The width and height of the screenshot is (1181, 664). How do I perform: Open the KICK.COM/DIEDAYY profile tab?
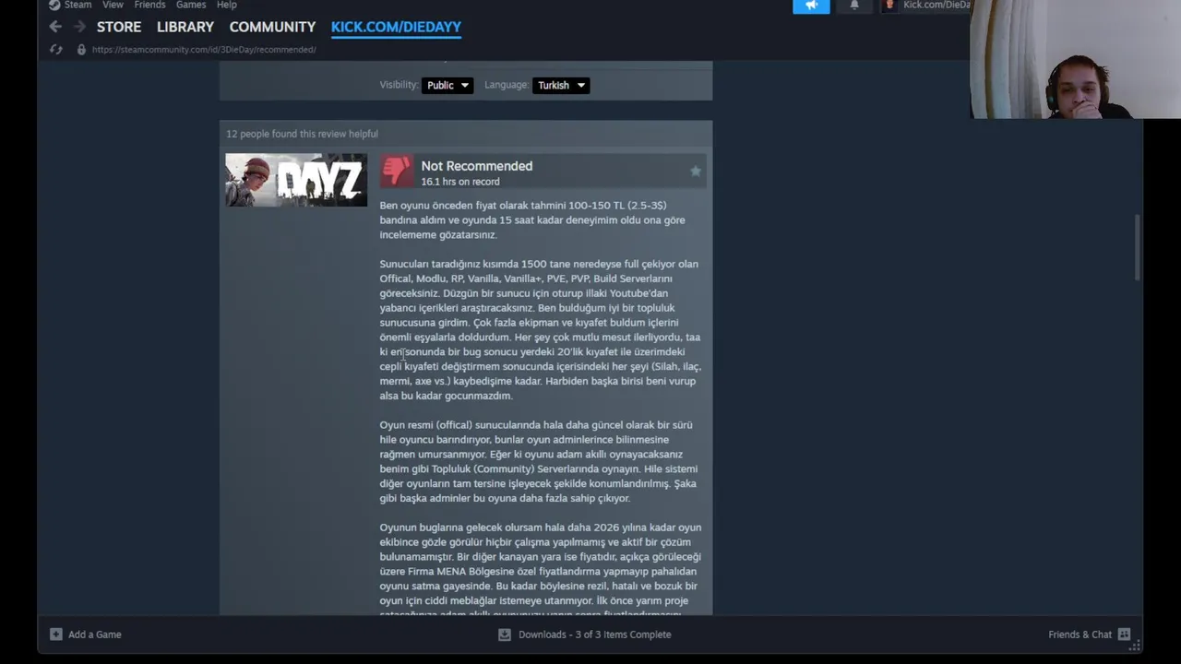[x=396, y=27]
